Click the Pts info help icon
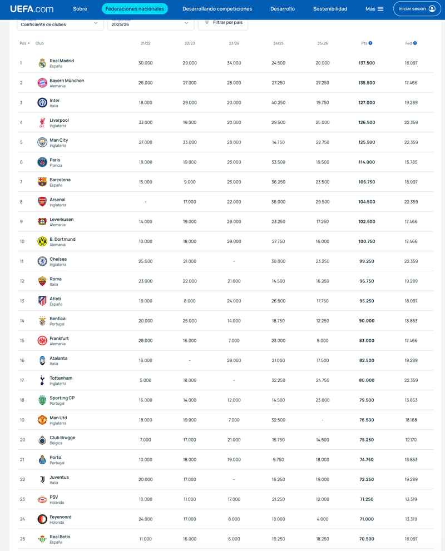 click(x=370, y=43)
